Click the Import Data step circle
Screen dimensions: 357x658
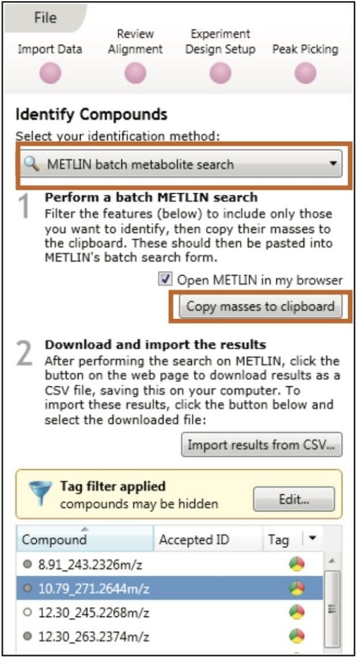(x=50, y=73)
